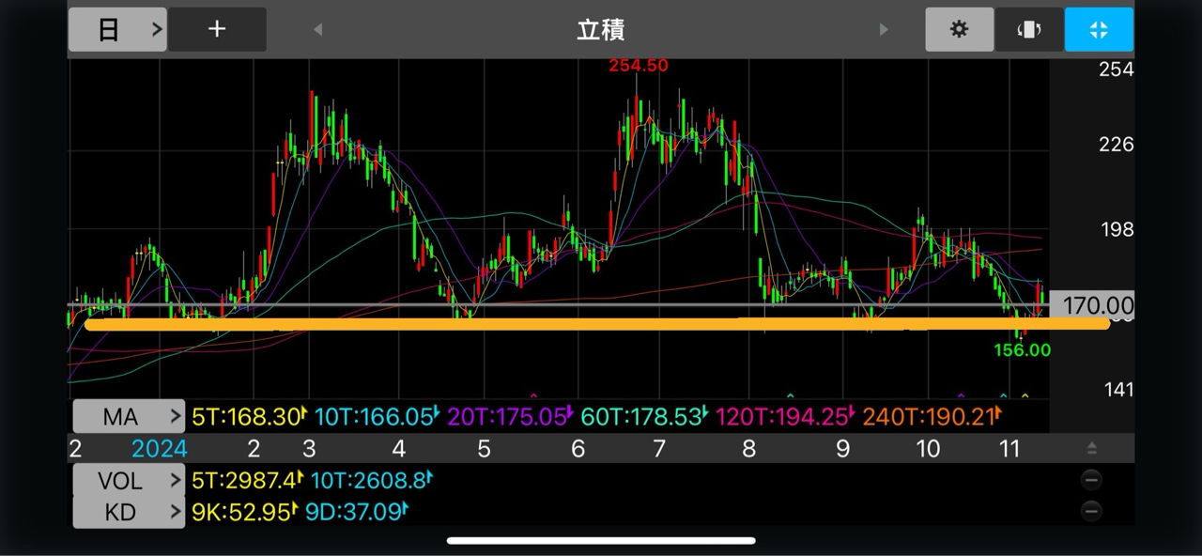The width and height of the screenshot is (1202, 556).
Task: Tap the month 5 marker on time axis
Action: pyautogui.click(x=484, y=449)
